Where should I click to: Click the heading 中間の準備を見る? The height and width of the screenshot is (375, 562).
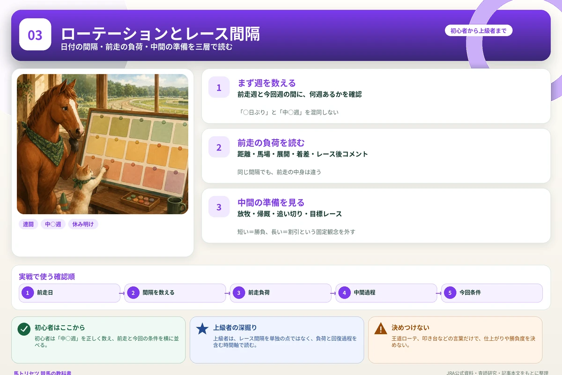point(271,202)
